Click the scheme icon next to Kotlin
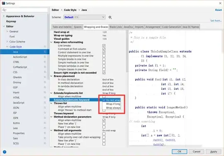 point(45,123)
